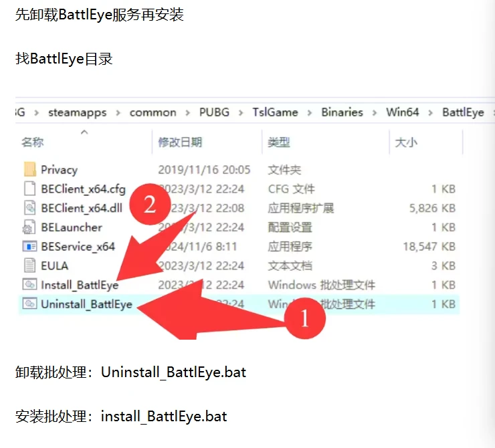Select the EULA text document icon
Viewport: 495px width, 448px height.
(x=29, y=265)
